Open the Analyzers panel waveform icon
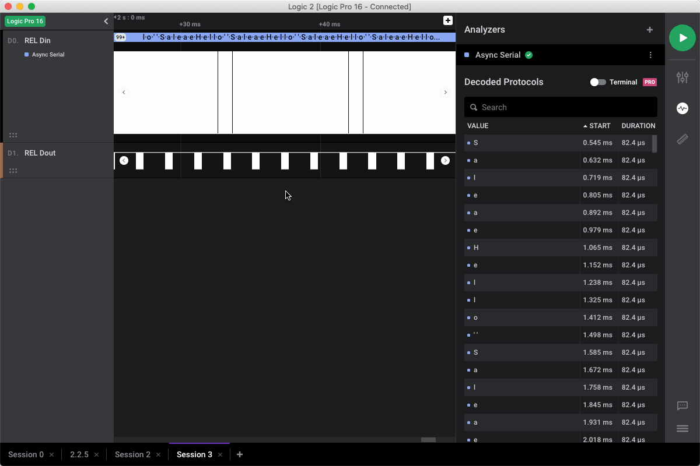700x466 pixels. 682,108
